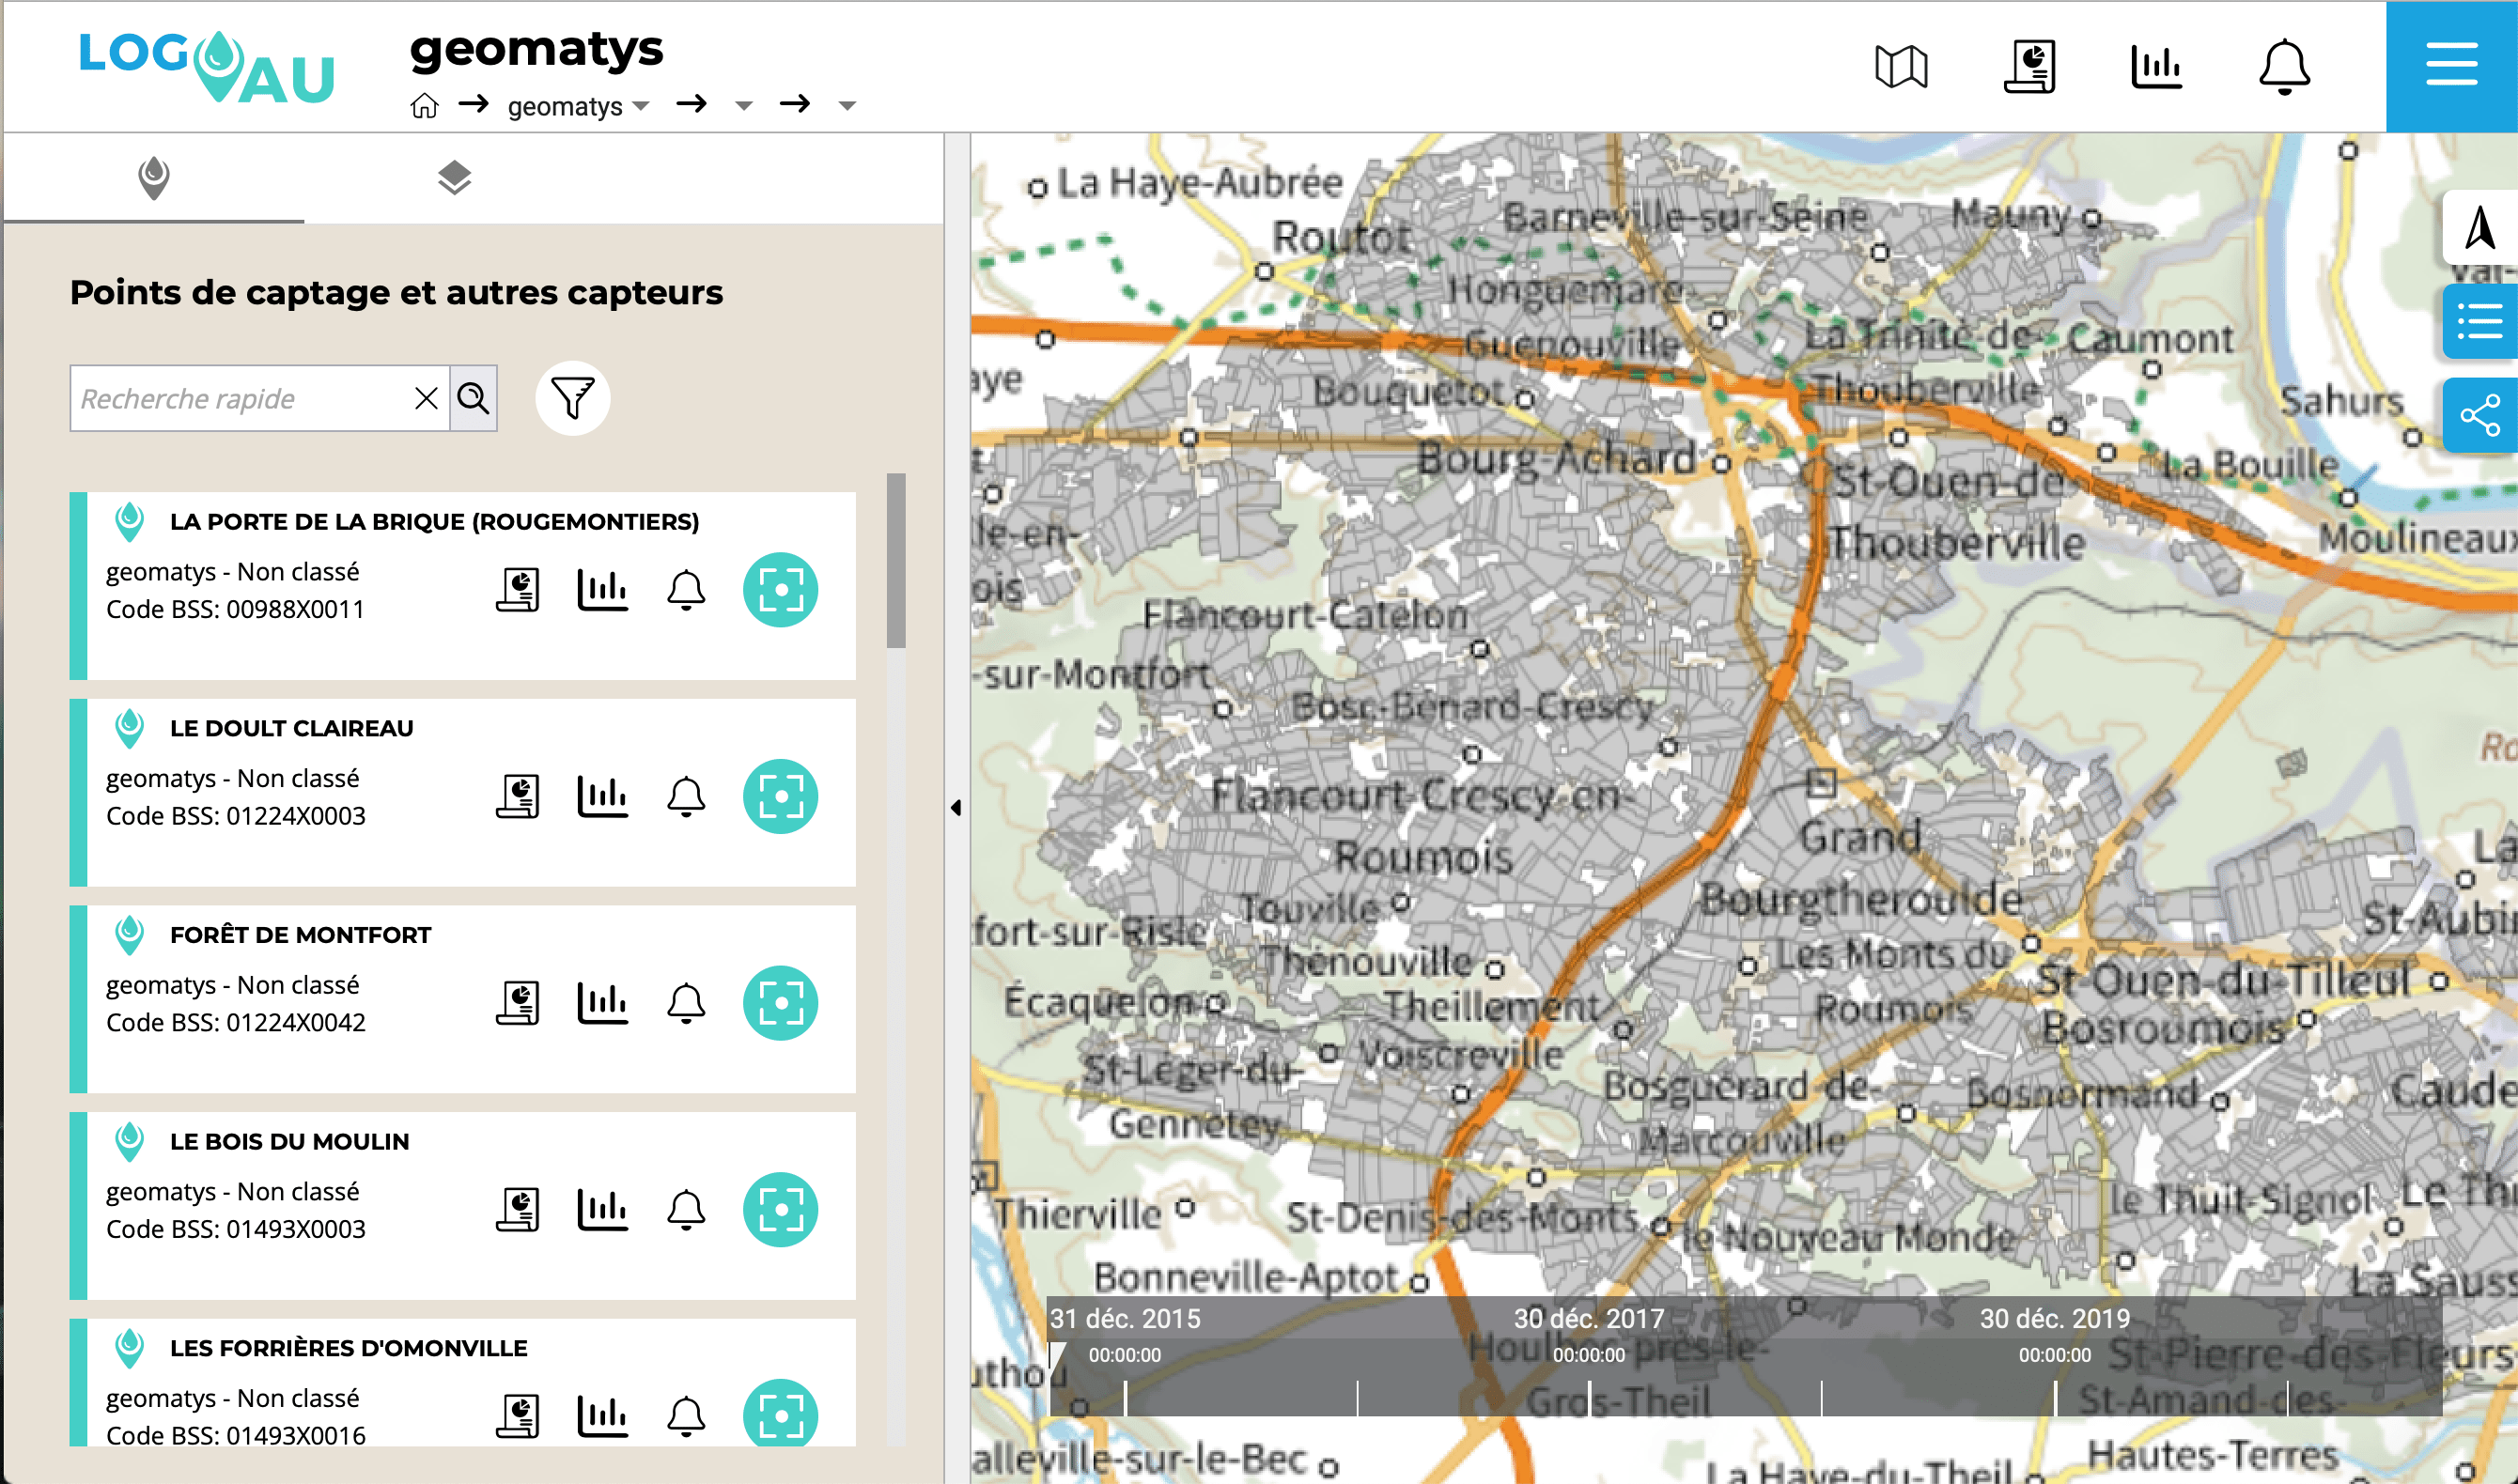
Task: Jump timeline to 30 déc. 2017
Action: pyautogui.click(x=1588, y=1319)
